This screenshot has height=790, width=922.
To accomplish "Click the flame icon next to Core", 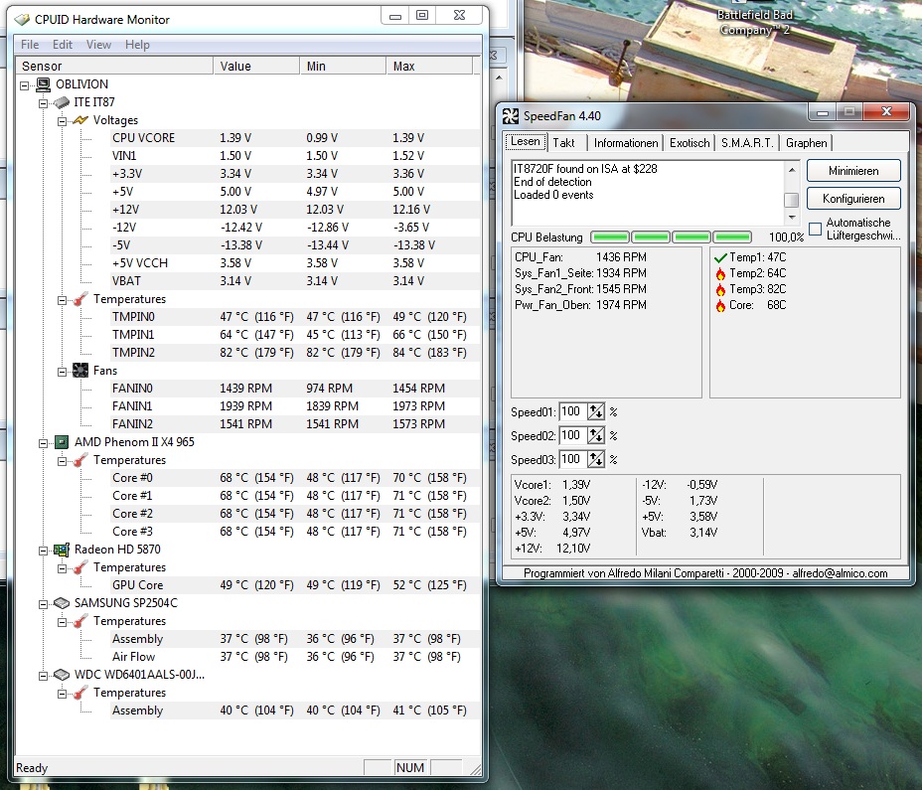I will pos(720,305).
